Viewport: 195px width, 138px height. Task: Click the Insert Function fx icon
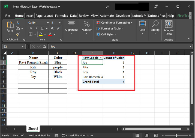44,47
